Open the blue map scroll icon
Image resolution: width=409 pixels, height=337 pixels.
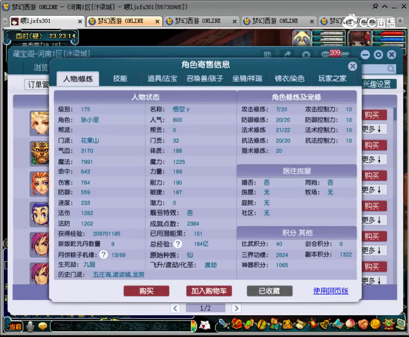(338, 325)
